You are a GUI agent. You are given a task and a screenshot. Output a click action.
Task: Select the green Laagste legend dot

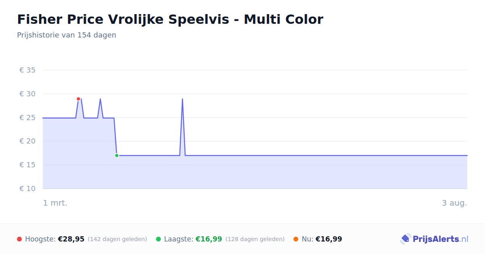click(158, 239)
